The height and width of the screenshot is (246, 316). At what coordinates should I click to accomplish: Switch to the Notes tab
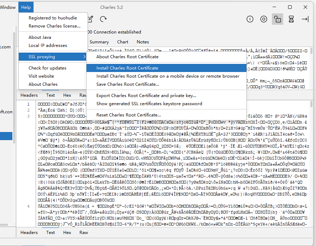143,42
